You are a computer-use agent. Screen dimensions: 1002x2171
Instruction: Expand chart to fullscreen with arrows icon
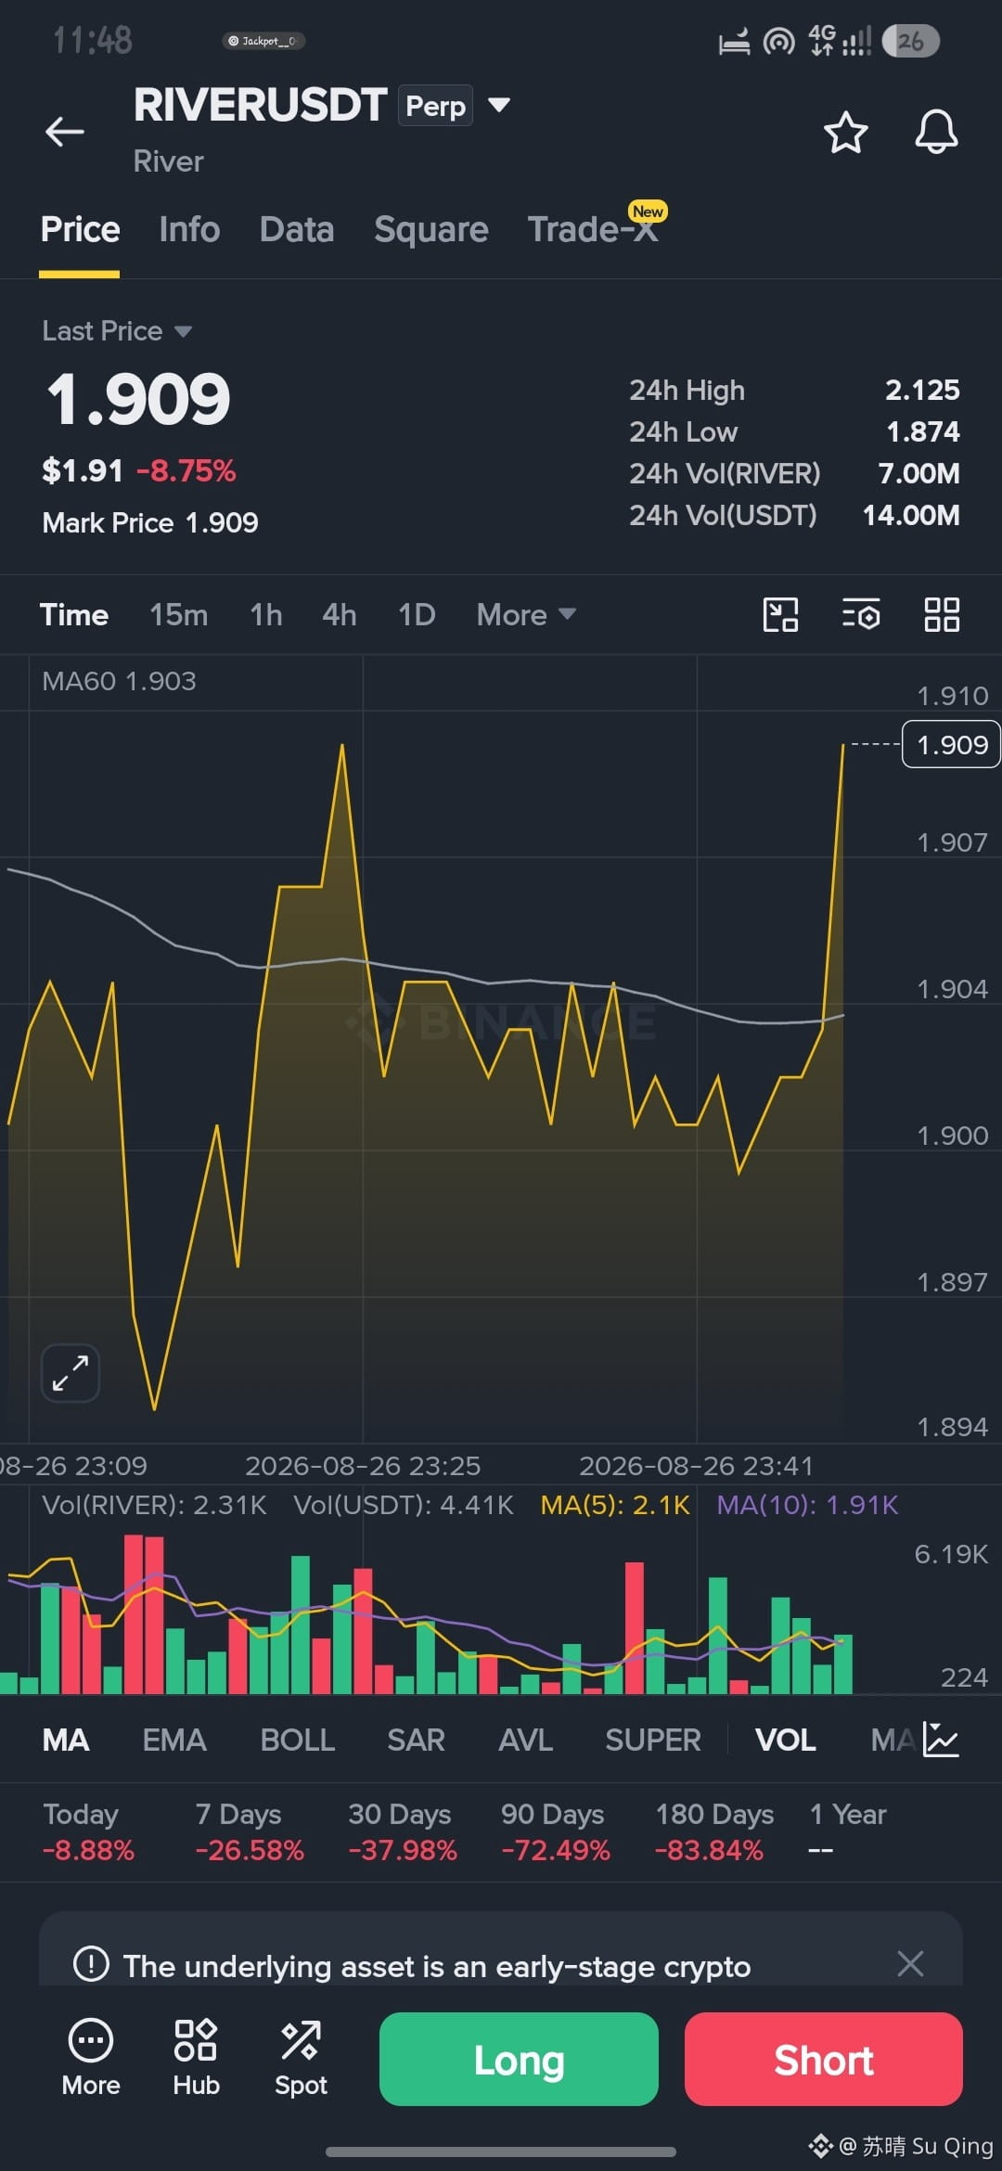pos(71,1373)
